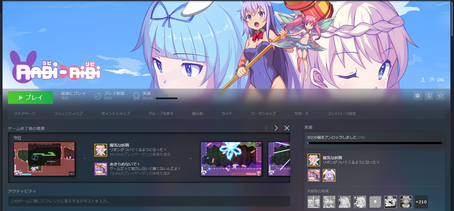Click the header achievements mini progress bar
The height and width of the screenshot is (211, 454).
tap(167, 99)
